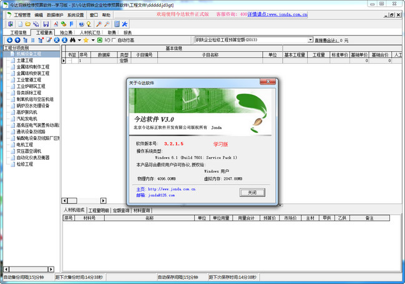Open the 窗口 menu

[94, 15]
